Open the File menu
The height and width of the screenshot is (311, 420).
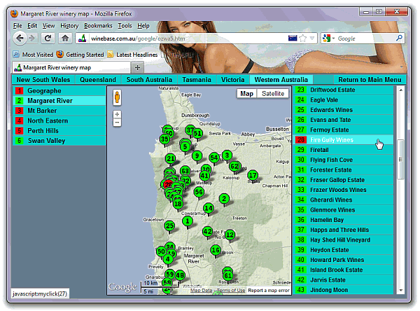click(17, 26)
